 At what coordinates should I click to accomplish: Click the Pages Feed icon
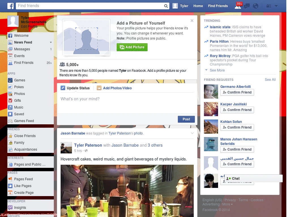10,179
